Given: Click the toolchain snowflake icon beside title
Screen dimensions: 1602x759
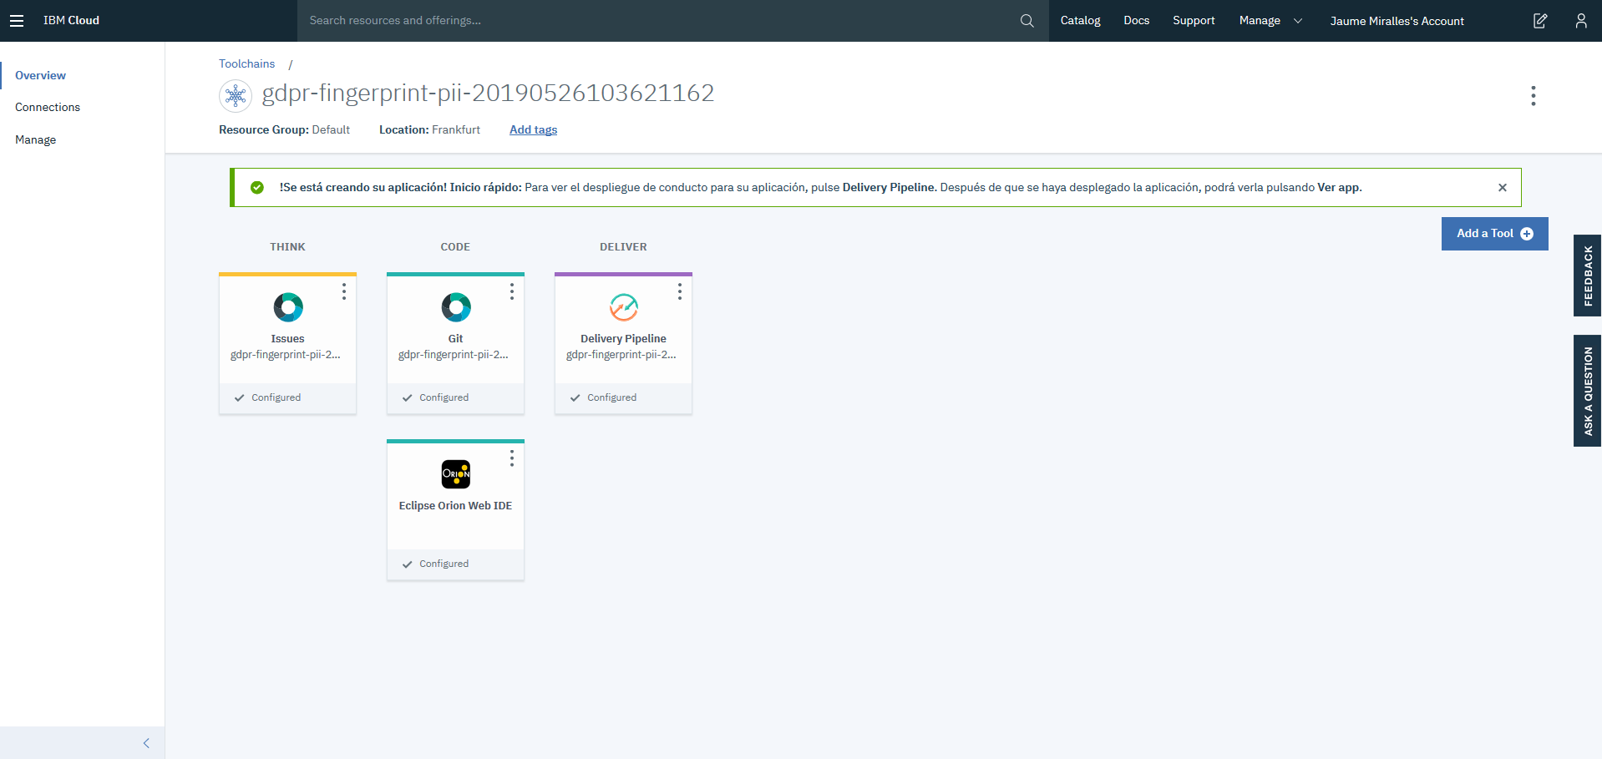Looking at the screenshot, I should [x=236, y=96].
